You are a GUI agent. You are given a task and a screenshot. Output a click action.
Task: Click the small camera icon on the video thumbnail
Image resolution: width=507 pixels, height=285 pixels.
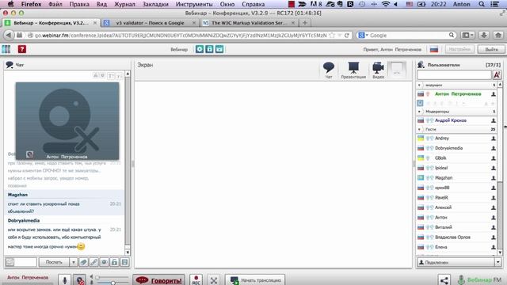point(30,154)
